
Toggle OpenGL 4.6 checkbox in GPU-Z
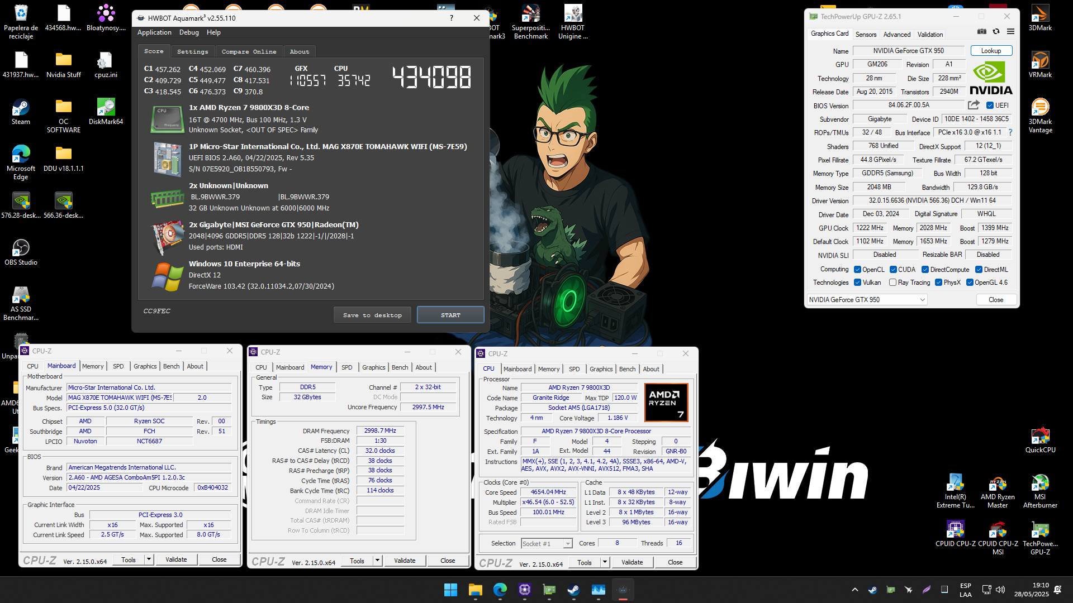[x=970, y=283]
